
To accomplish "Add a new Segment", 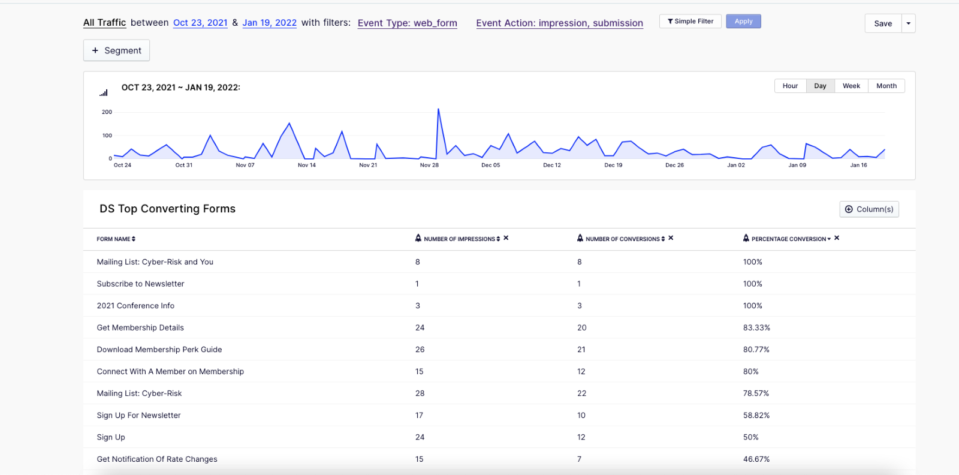I will click(116, 50).
